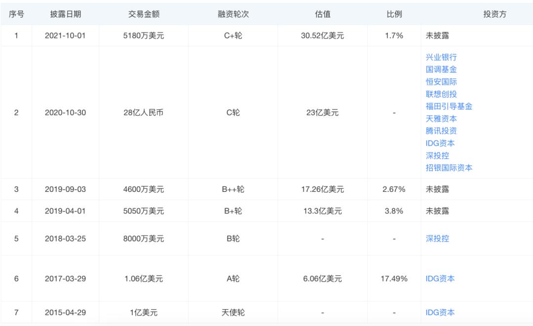Select the 联想创投 link

(x=441, y=94)
